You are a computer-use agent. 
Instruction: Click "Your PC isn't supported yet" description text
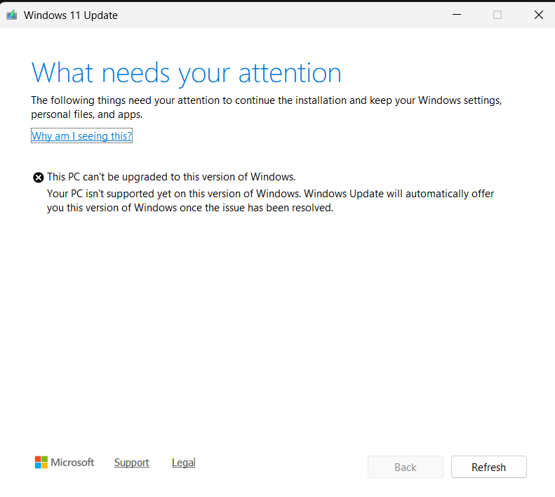pyautogui.click(x=270, y=201)
